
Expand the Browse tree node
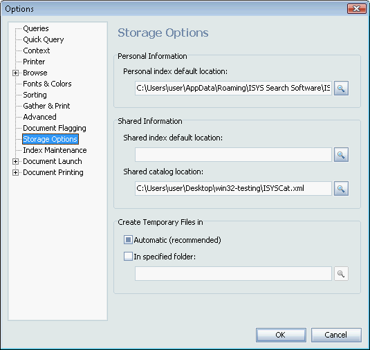(x=15, y=73)
